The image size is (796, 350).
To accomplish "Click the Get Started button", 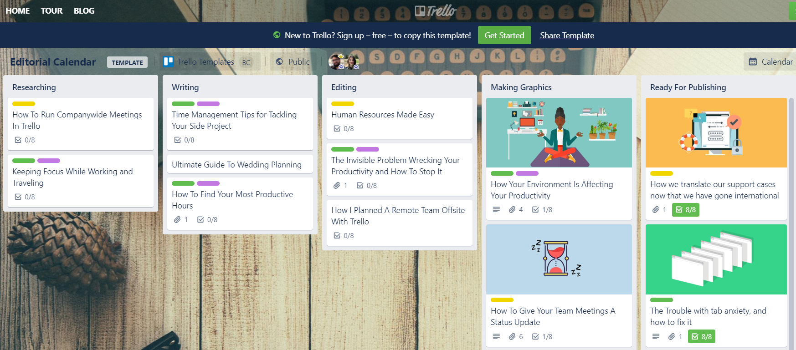I will pyautogui.click(x=504, y=35).
